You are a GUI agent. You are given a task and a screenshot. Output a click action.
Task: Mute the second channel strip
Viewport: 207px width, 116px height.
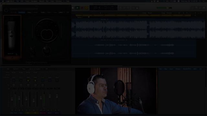click(19, 110)
